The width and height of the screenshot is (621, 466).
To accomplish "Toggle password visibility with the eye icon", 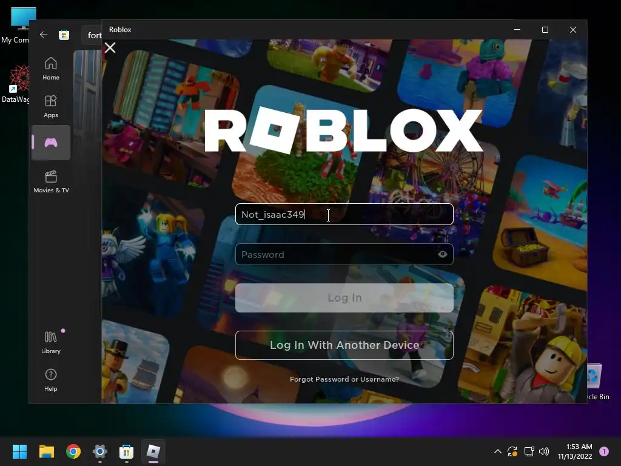I will (442, 254).
